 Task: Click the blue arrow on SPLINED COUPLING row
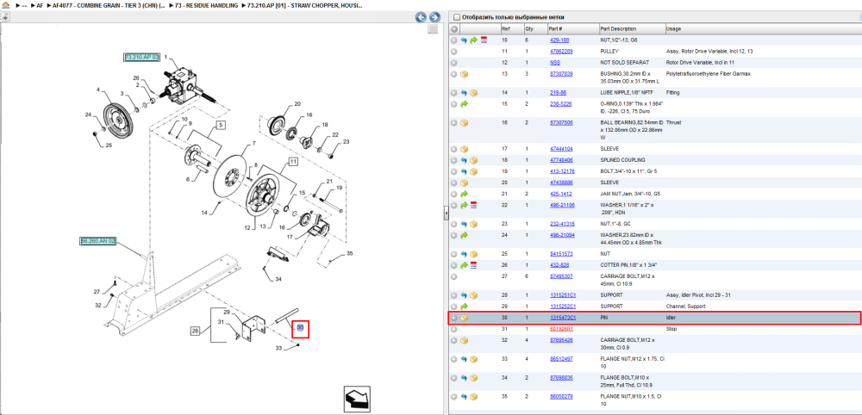pos(464,160)
